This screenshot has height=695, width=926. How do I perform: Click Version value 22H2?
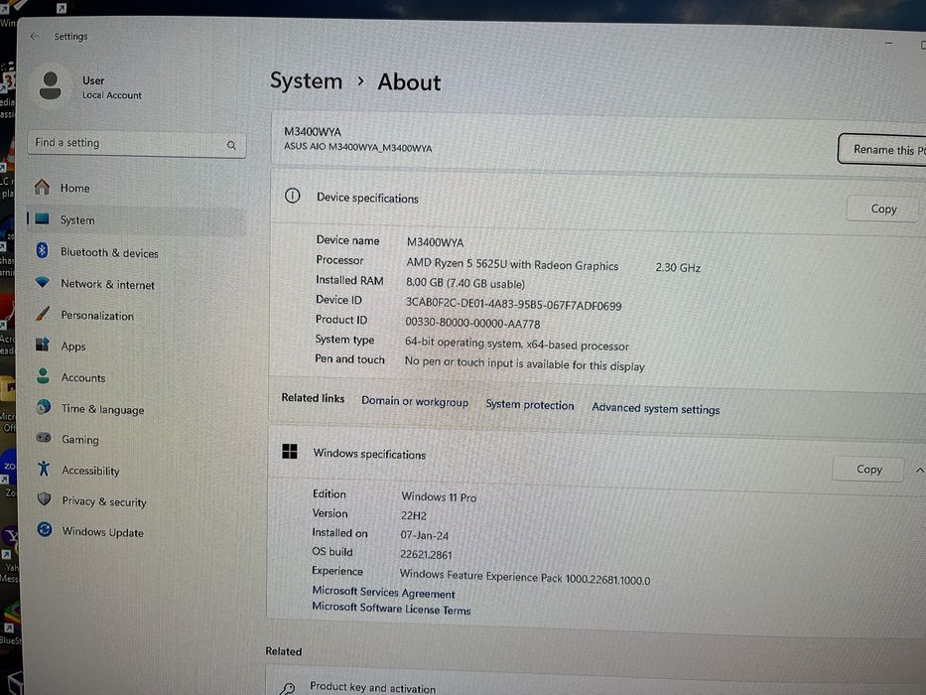tap(414, 515)
